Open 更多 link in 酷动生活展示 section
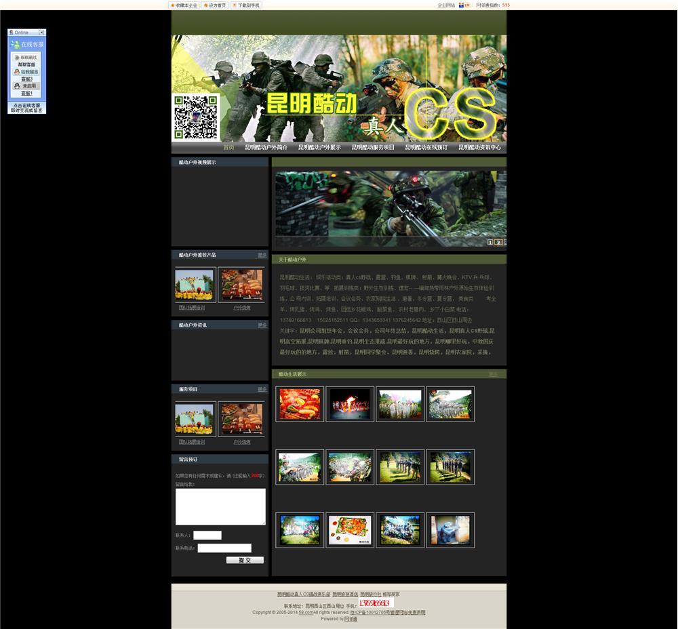The image size is (678, 629). (493, 374)
